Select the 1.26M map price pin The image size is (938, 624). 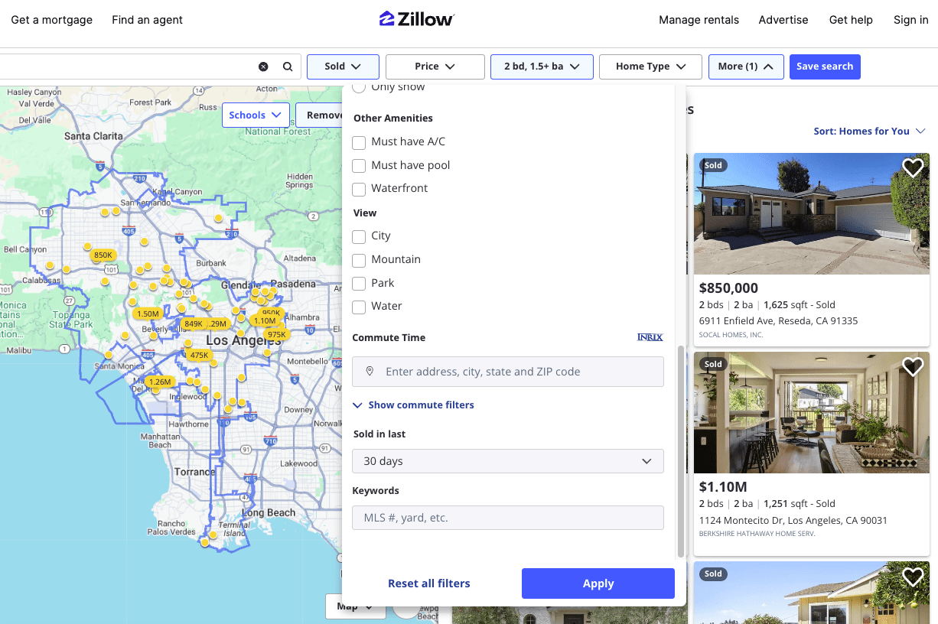160,382
